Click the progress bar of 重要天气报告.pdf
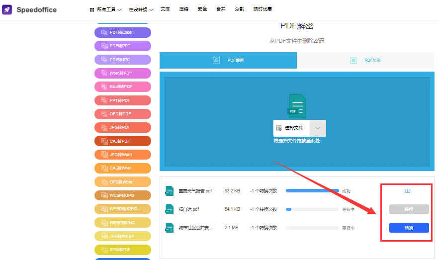 (x=312, y=191)
